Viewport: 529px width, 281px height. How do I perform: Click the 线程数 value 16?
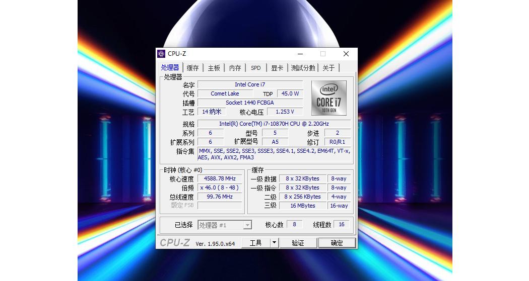[342, 225]
